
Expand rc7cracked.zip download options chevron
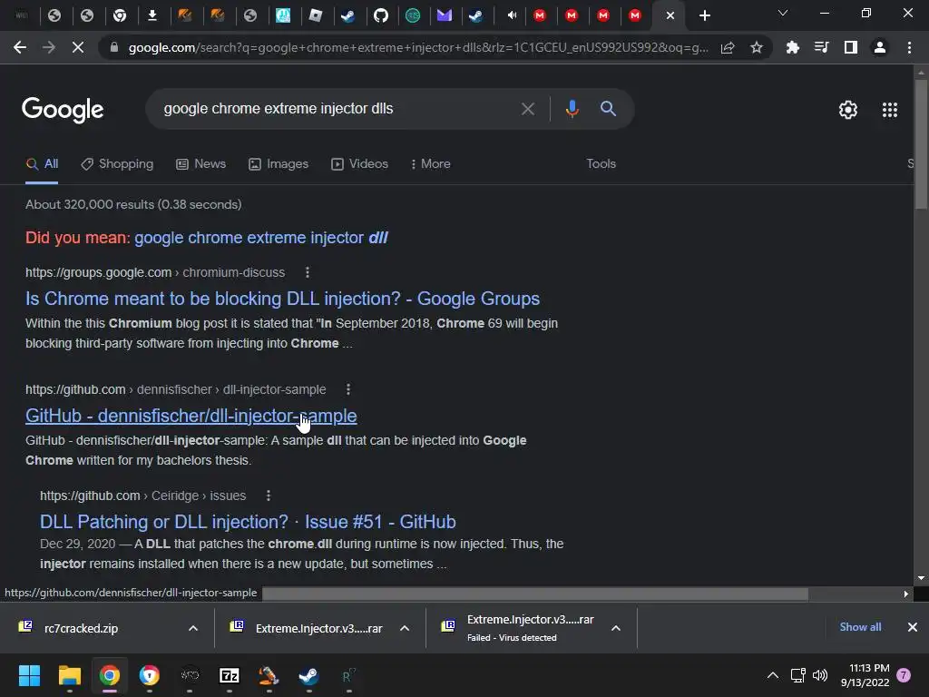[193, 628]
